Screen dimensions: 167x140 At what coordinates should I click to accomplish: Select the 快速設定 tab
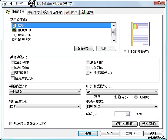15,12
